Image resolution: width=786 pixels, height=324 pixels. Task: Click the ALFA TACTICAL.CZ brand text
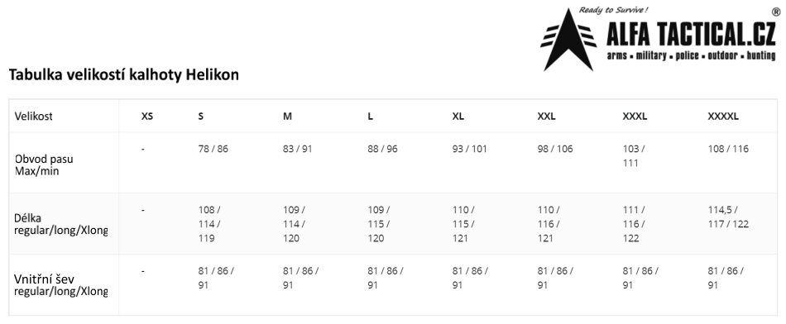pos(691,36)
